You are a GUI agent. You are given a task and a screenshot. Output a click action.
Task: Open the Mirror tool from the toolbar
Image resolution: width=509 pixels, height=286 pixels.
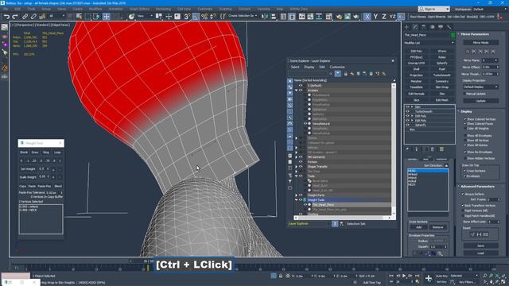pos(265,16)
